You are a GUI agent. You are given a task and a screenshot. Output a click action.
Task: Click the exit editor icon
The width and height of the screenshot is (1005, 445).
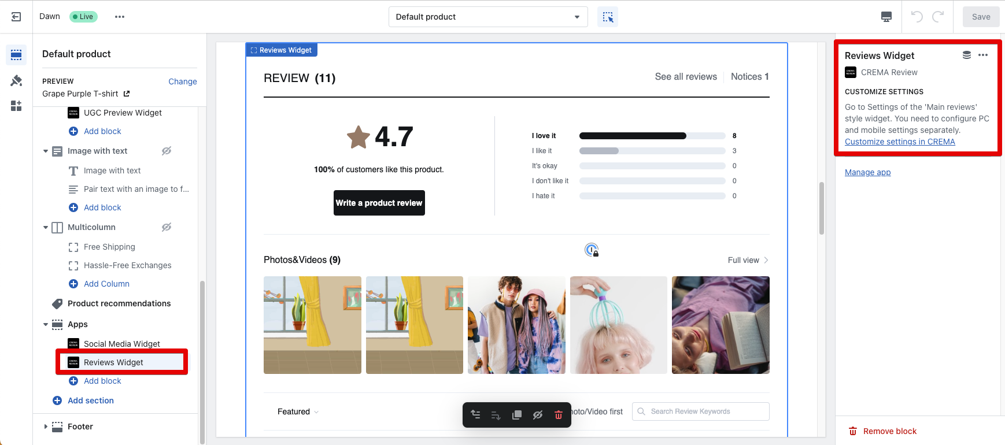[16, 17]
